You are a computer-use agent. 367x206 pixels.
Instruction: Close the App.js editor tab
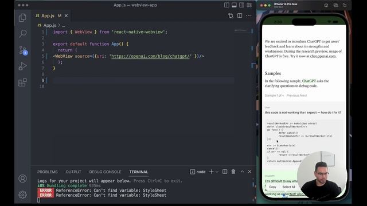click(x=67, y=15)
